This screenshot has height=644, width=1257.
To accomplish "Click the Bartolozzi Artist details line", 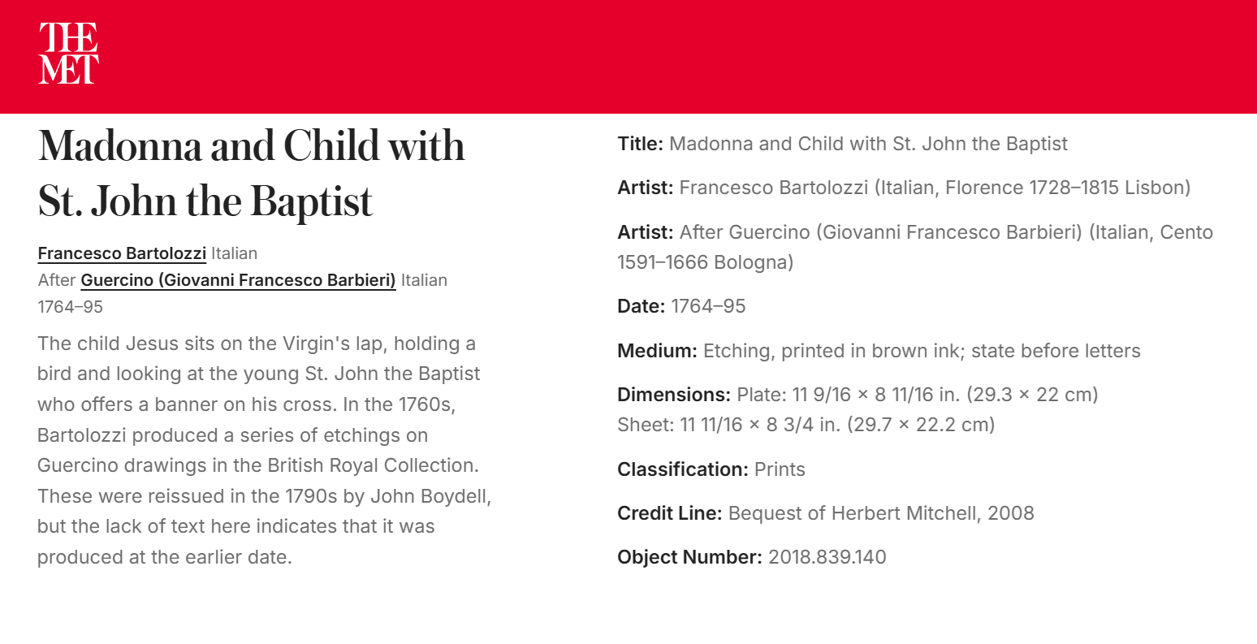I will 904,188.
